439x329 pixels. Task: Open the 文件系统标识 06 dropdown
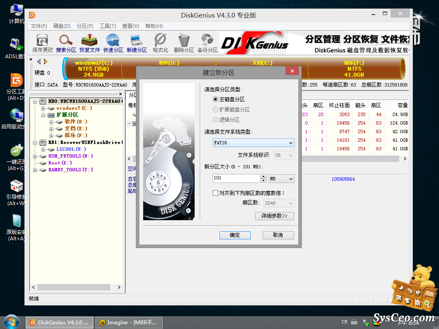(284, 155)
